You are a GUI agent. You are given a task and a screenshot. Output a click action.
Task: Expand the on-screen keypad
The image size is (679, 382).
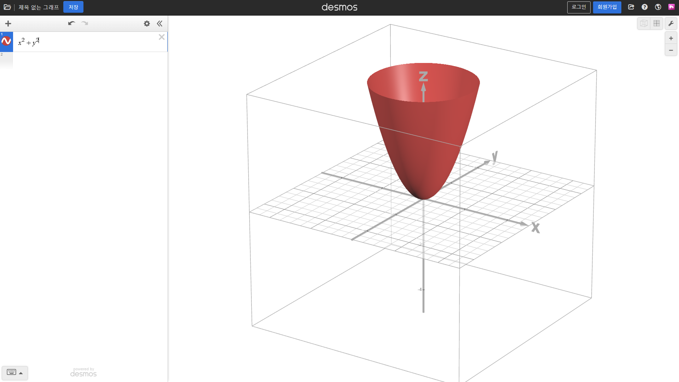14,372
